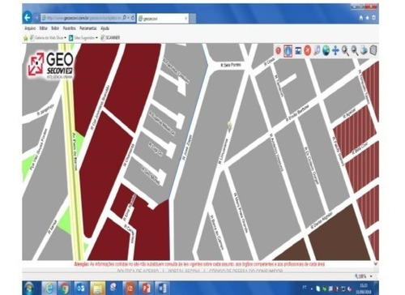405x295 pixels.
Task: Open Sites Sugeridos favorite
Action: point(82,38)
